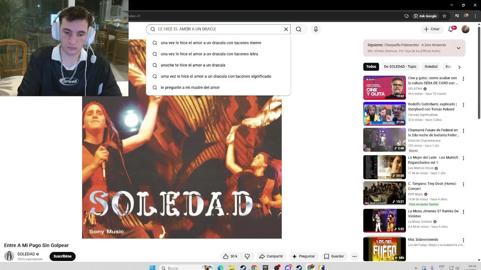This screenshot has width=481, height=270.
Task: Choose suggestion 'anoche te hice el amor a un dracula'
Action: 218,65
